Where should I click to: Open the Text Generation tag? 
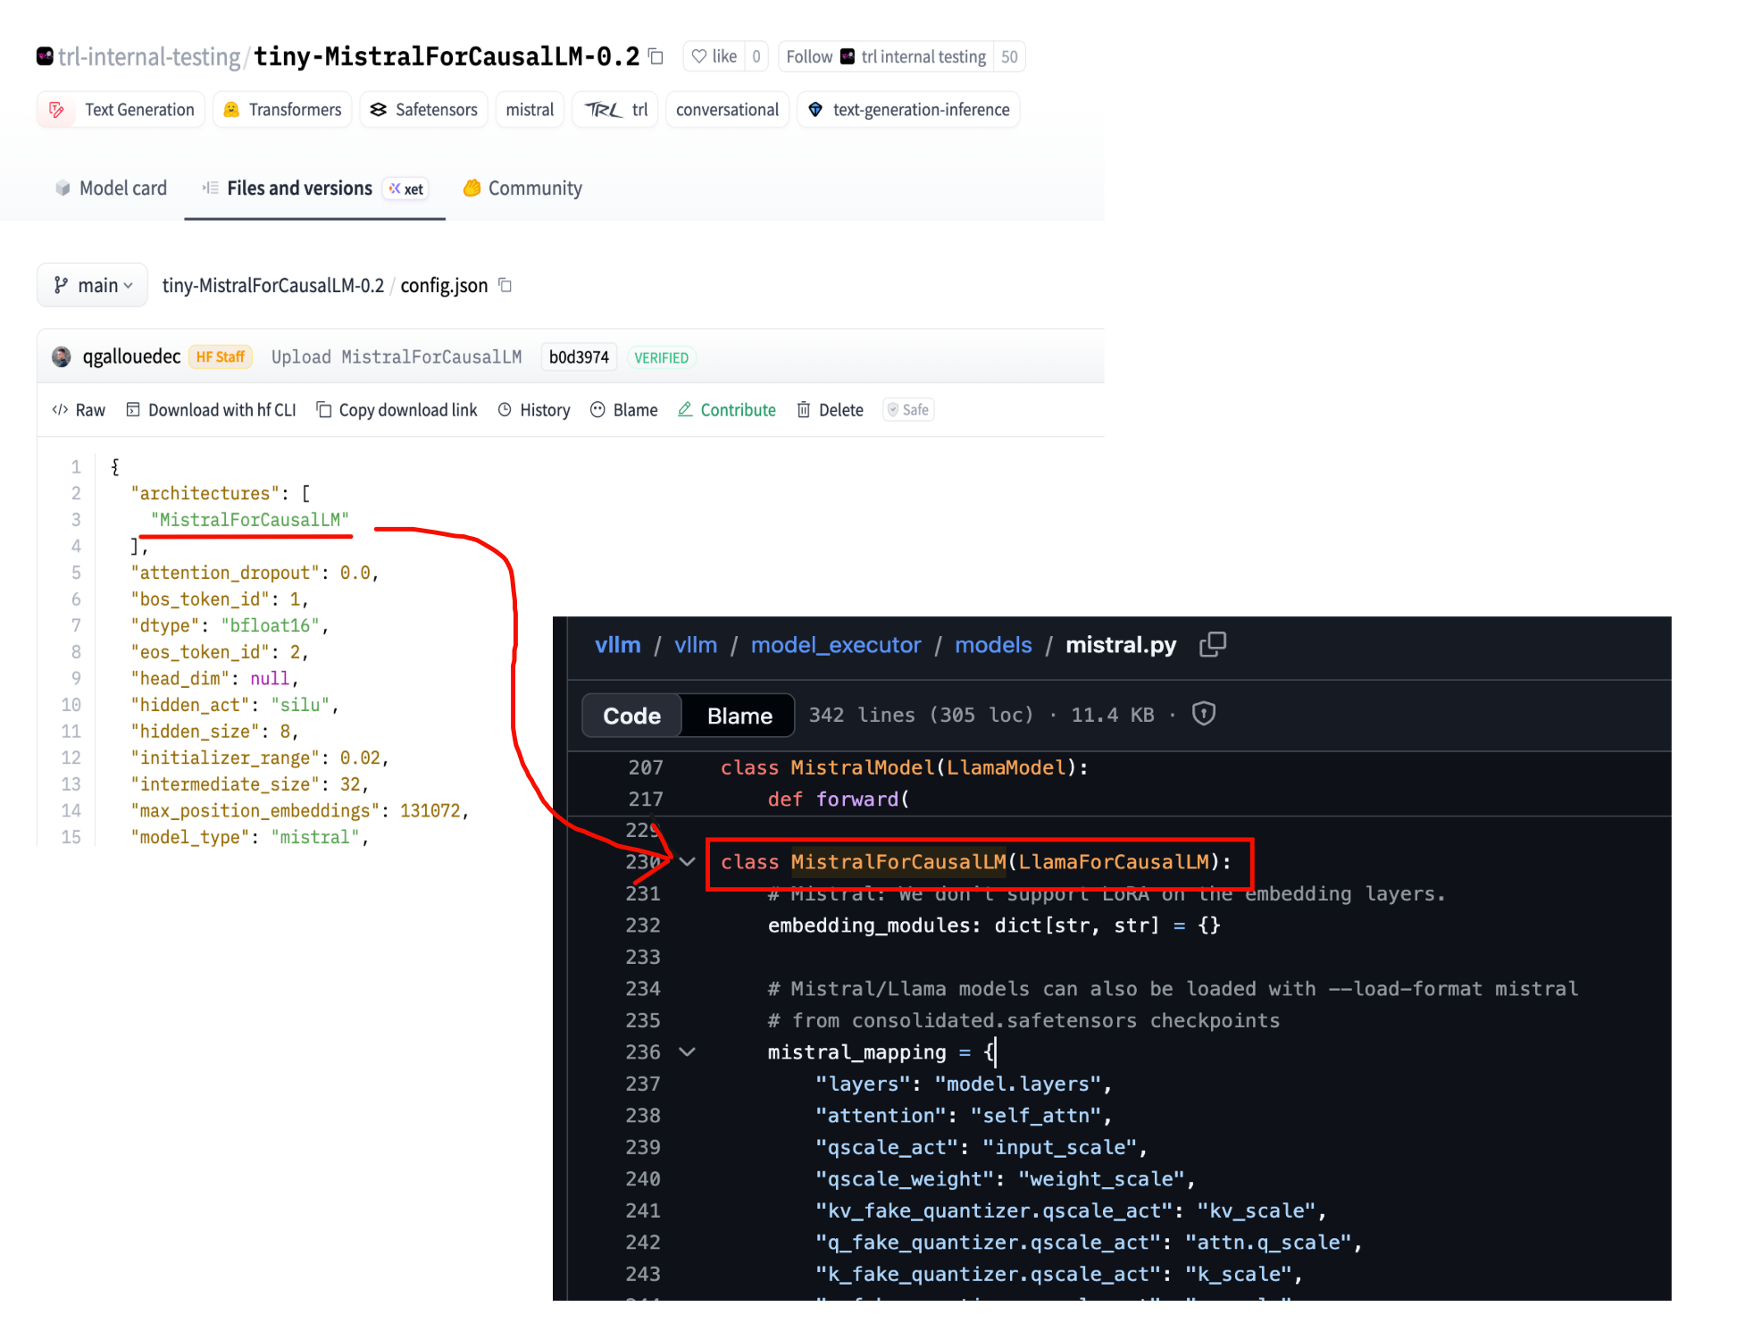tap(121, 110)
